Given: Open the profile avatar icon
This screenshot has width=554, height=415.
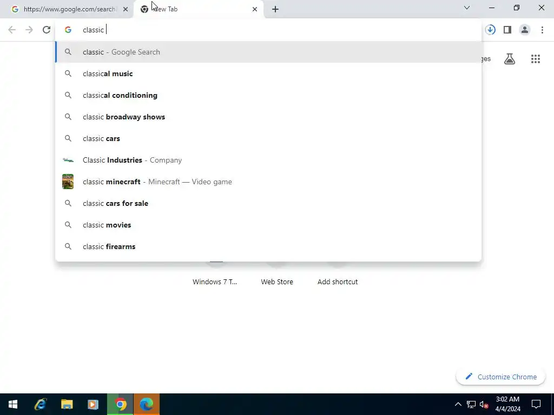Looking at the screenshot, I should pos(525,30).
